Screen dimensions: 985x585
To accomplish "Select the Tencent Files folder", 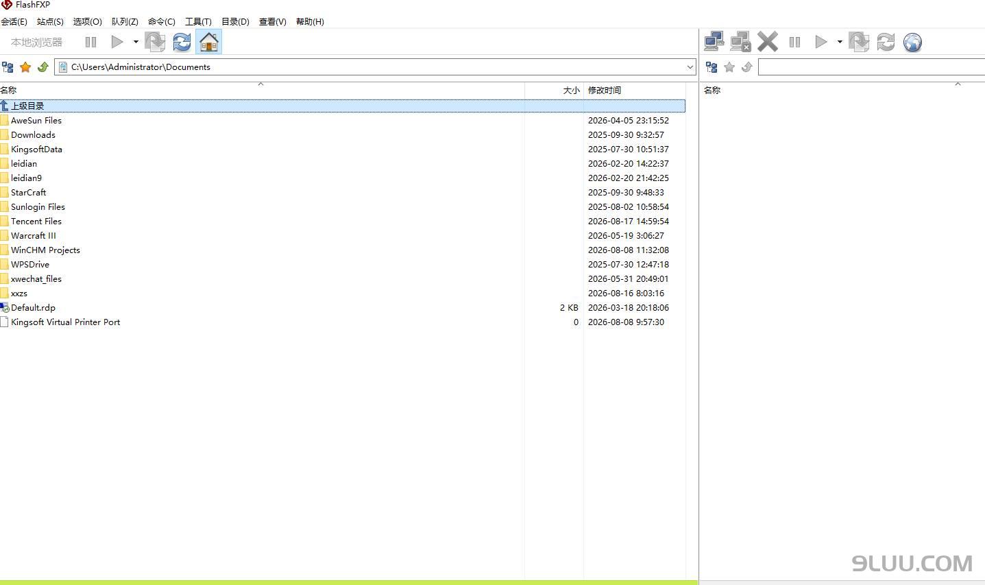I will (x=343, y=222).
